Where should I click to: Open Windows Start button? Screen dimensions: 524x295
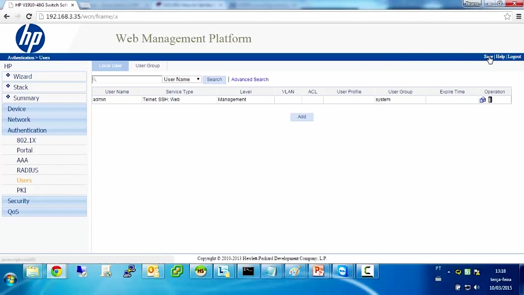tap(10, 279)
